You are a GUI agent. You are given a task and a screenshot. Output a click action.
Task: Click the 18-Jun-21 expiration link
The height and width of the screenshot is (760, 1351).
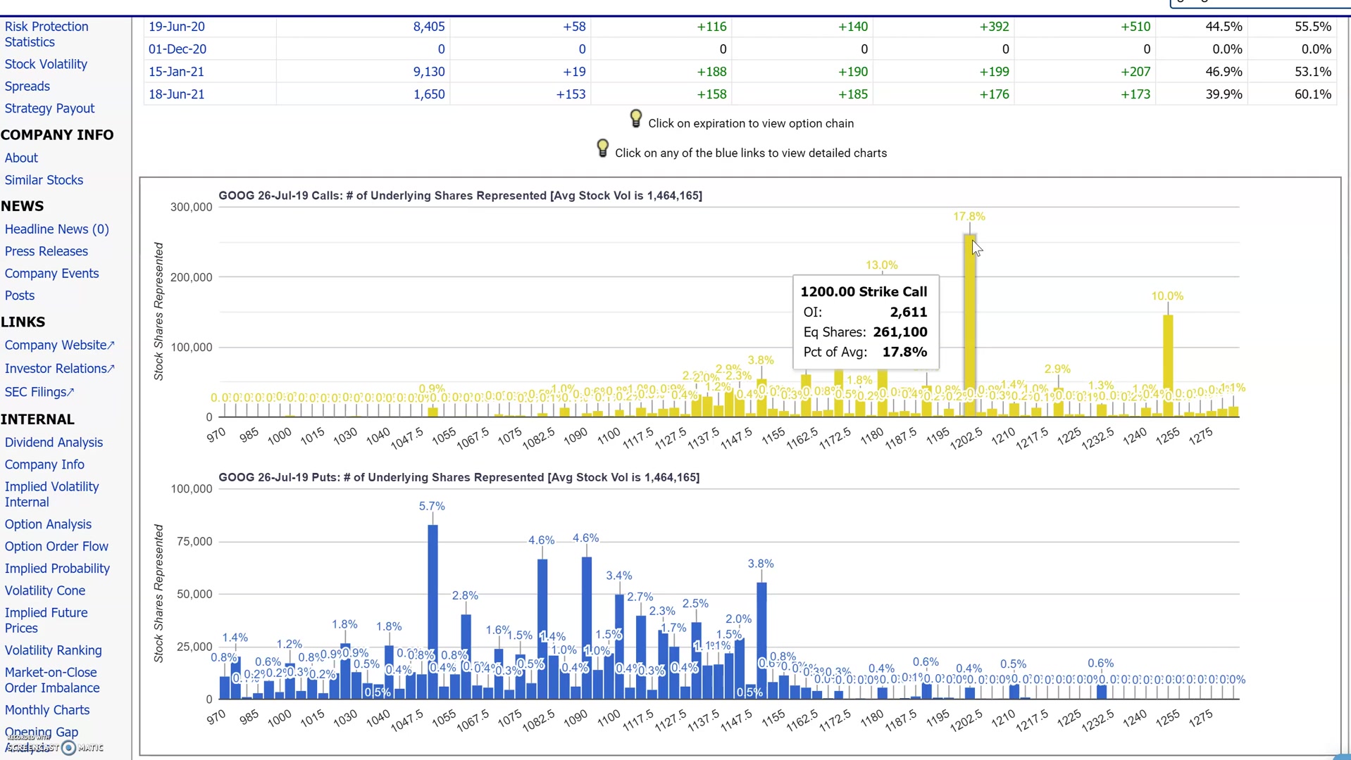176,94
